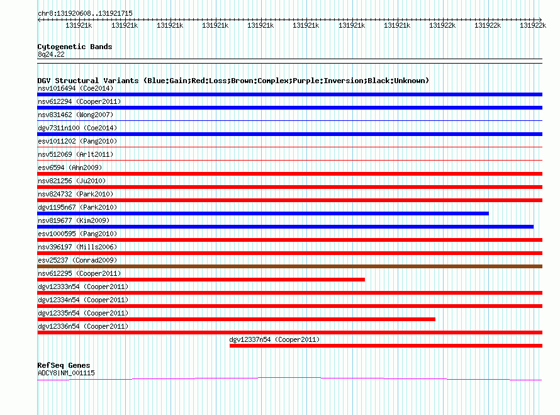Image resolution: width=560 pixels, height=415 pixels.
Task: Select the short nsv612295 (Cooper2011) red bar
Action: tap(201, 280)
